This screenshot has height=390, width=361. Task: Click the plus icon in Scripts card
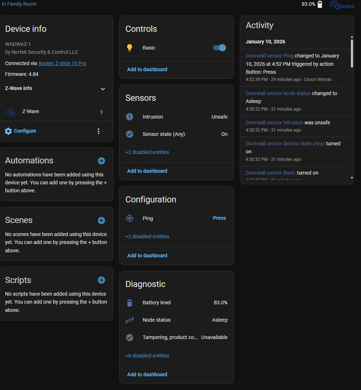click(x=101, y=280)
